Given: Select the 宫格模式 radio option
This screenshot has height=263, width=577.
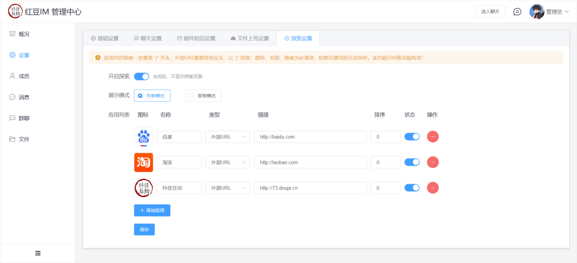Looking at the screenshot, I should [x=203, y=96].
